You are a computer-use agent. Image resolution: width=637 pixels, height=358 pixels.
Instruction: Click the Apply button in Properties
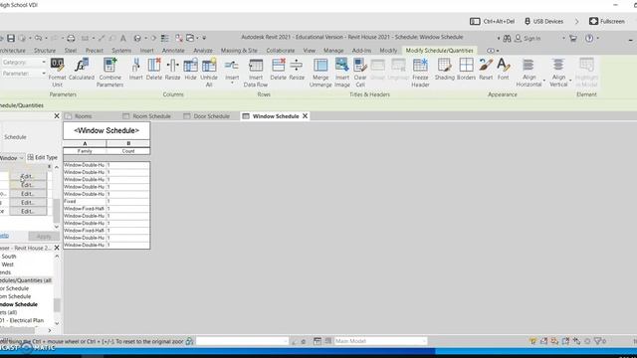[x=44, y=237]
